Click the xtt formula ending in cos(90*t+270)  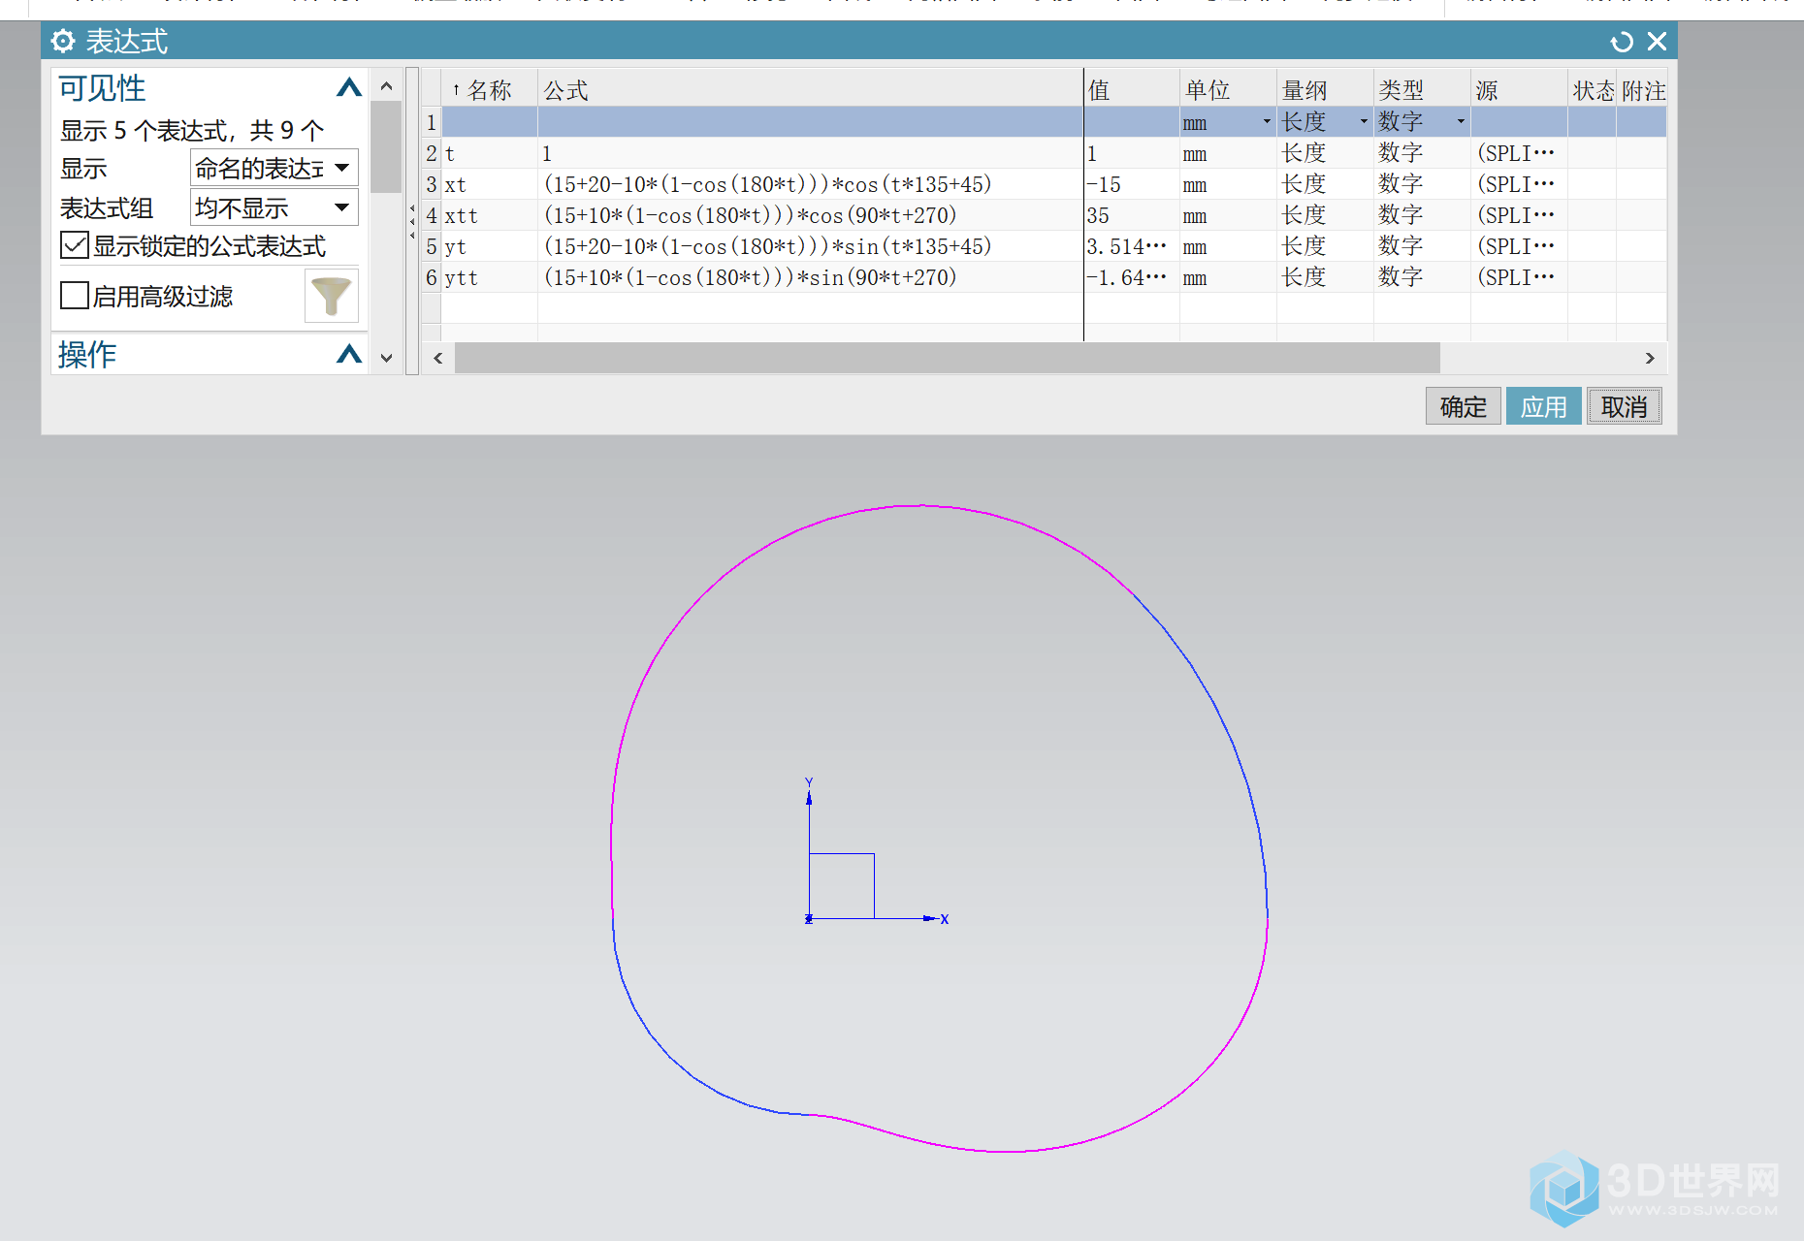tap(750, 215)
